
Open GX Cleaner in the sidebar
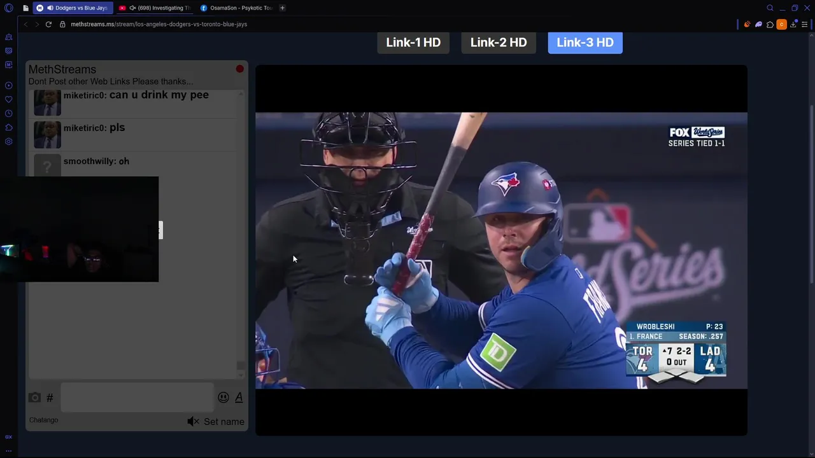(x=8, y=37)
